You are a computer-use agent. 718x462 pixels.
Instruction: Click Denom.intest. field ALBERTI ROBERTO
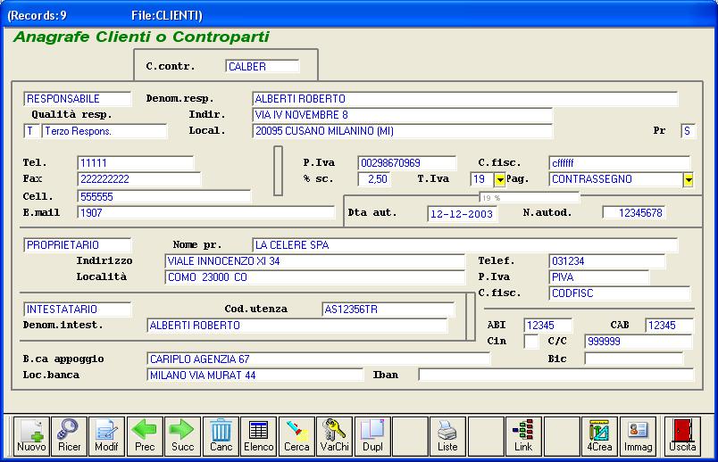pos(297,326)
